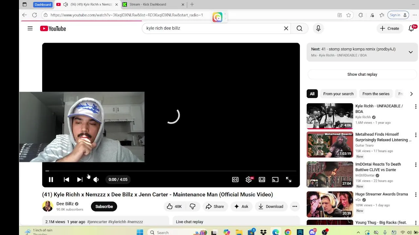The width and height of the screenshot is (419, 235).
Task: Open the Kyle Richh UNFADEABLE video thumbnail
Action: (330, 116)
